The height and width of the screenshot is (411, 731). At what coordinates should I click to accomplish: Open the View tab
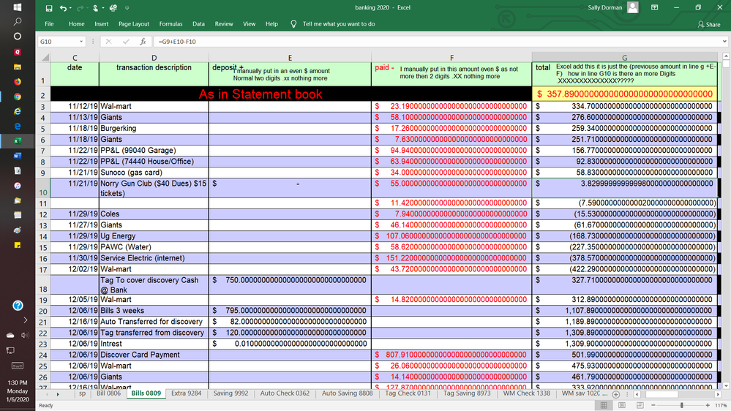coord(249,23)
